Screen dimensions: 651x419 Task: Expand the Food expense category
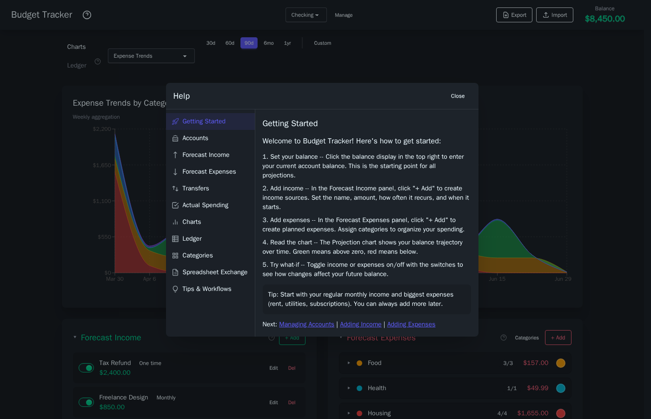pos(349,363)
